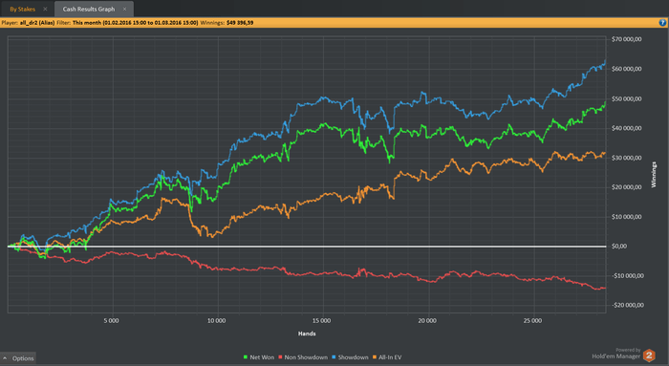Toggle the Non Showdown legend entry

tap(303, 357)
